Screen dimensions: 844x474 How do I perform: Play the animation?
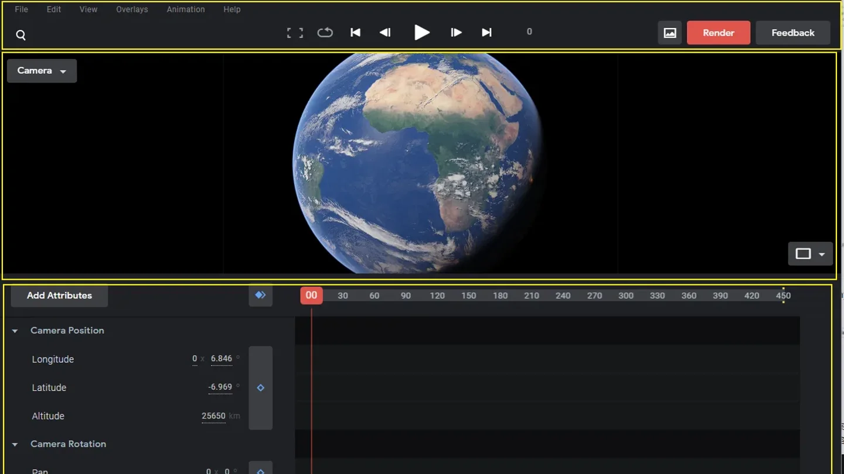coord(422,33)
